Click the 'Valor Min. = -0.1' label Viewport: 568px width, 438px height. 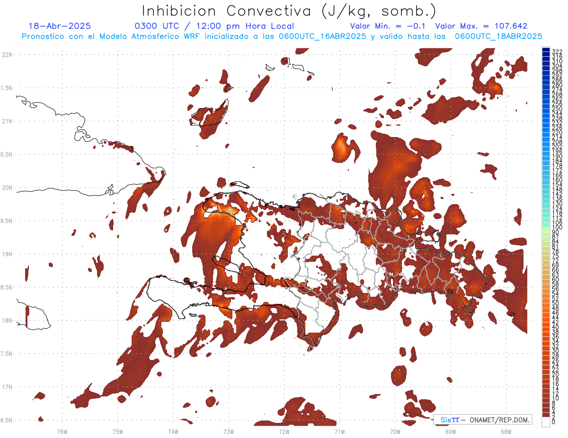pos(388,26)
